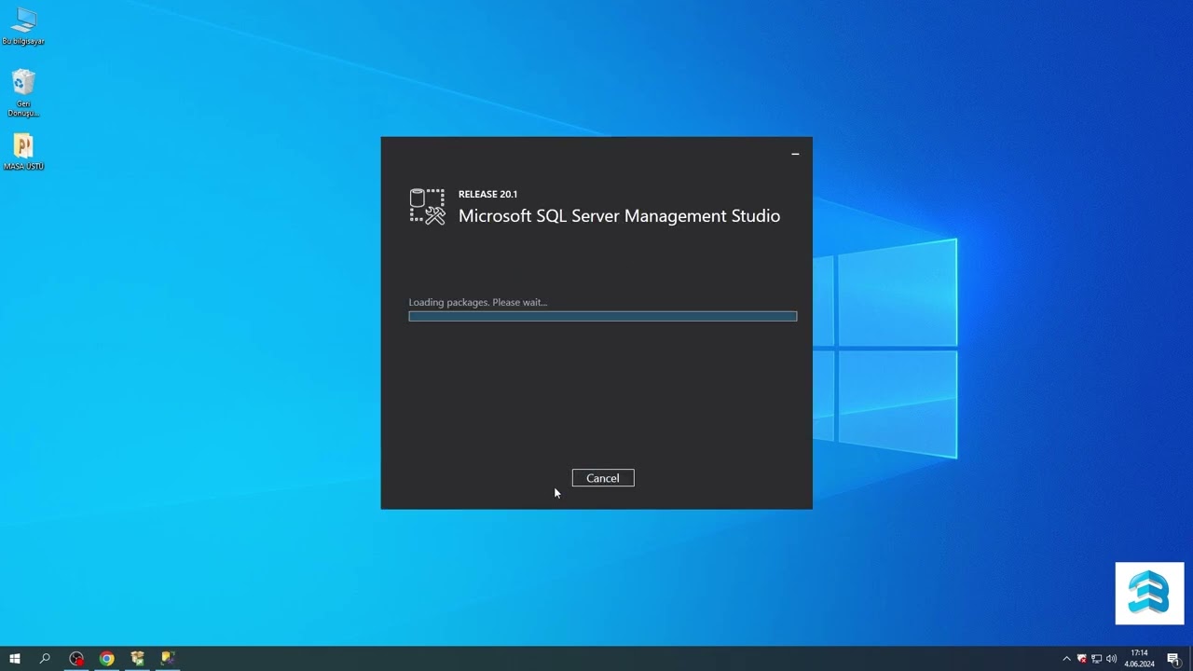Click the fourth pinned taskbar app icon
1193x671 pixels.
[168, 659]
